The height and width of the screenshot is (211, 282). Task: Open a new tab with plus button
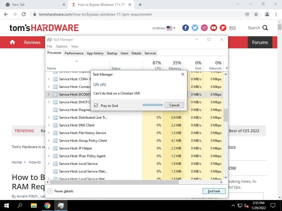[140, 5]
